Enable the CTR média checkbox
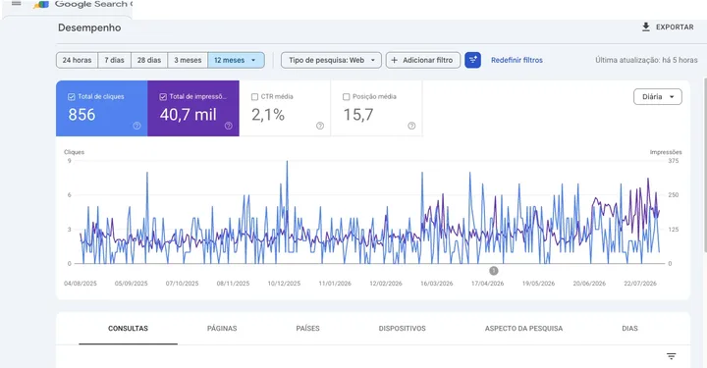Image resolution: width=707 pixels, height=368 pixels. coord(254,97)
